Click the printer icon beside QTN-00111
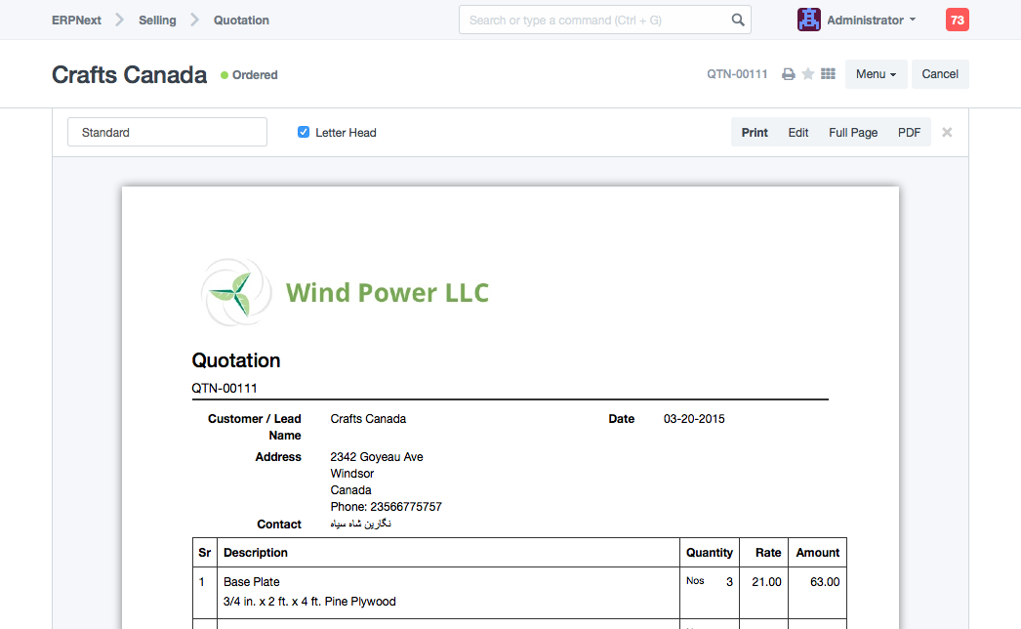This screenshot has width=1021, height=629. point(789,74)
